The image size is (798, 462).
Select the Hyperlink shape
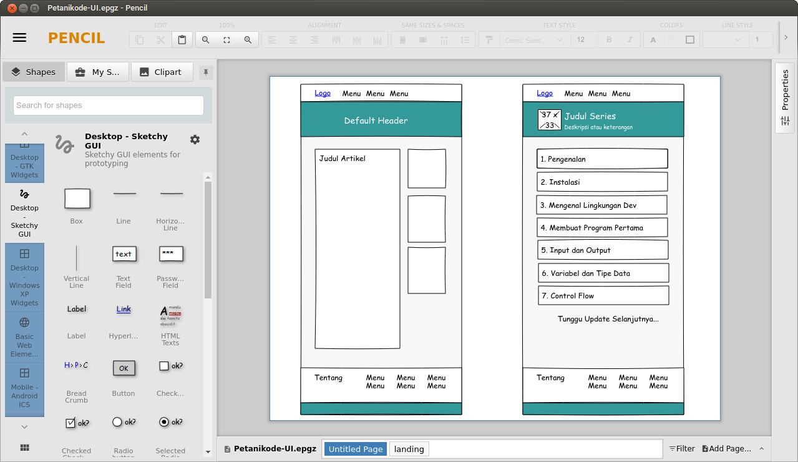click(x=124, y=310)
